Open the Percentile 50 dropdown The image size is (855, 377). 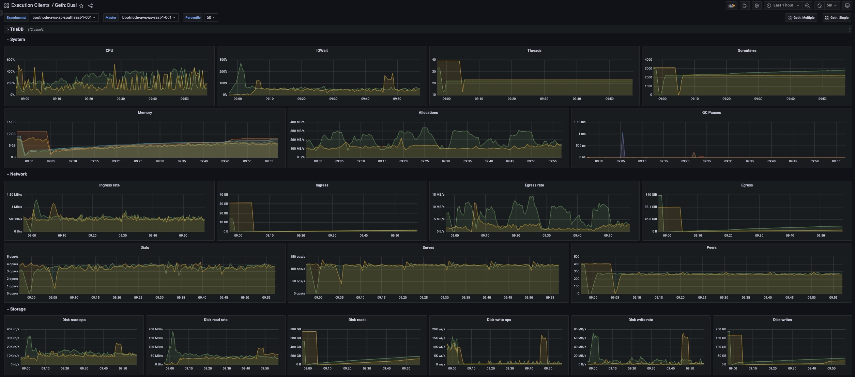(211, 17)
